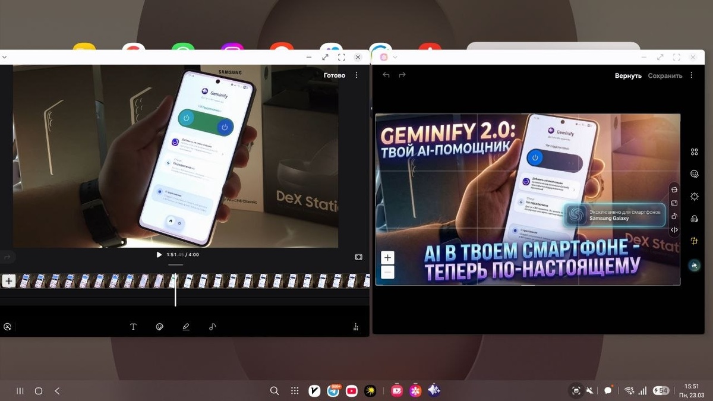Image resolution: width=713 pixels, height=401 pixels.
Task: Click the grid layout icon atop photo editor sidebar
Action: coord(695,151)
